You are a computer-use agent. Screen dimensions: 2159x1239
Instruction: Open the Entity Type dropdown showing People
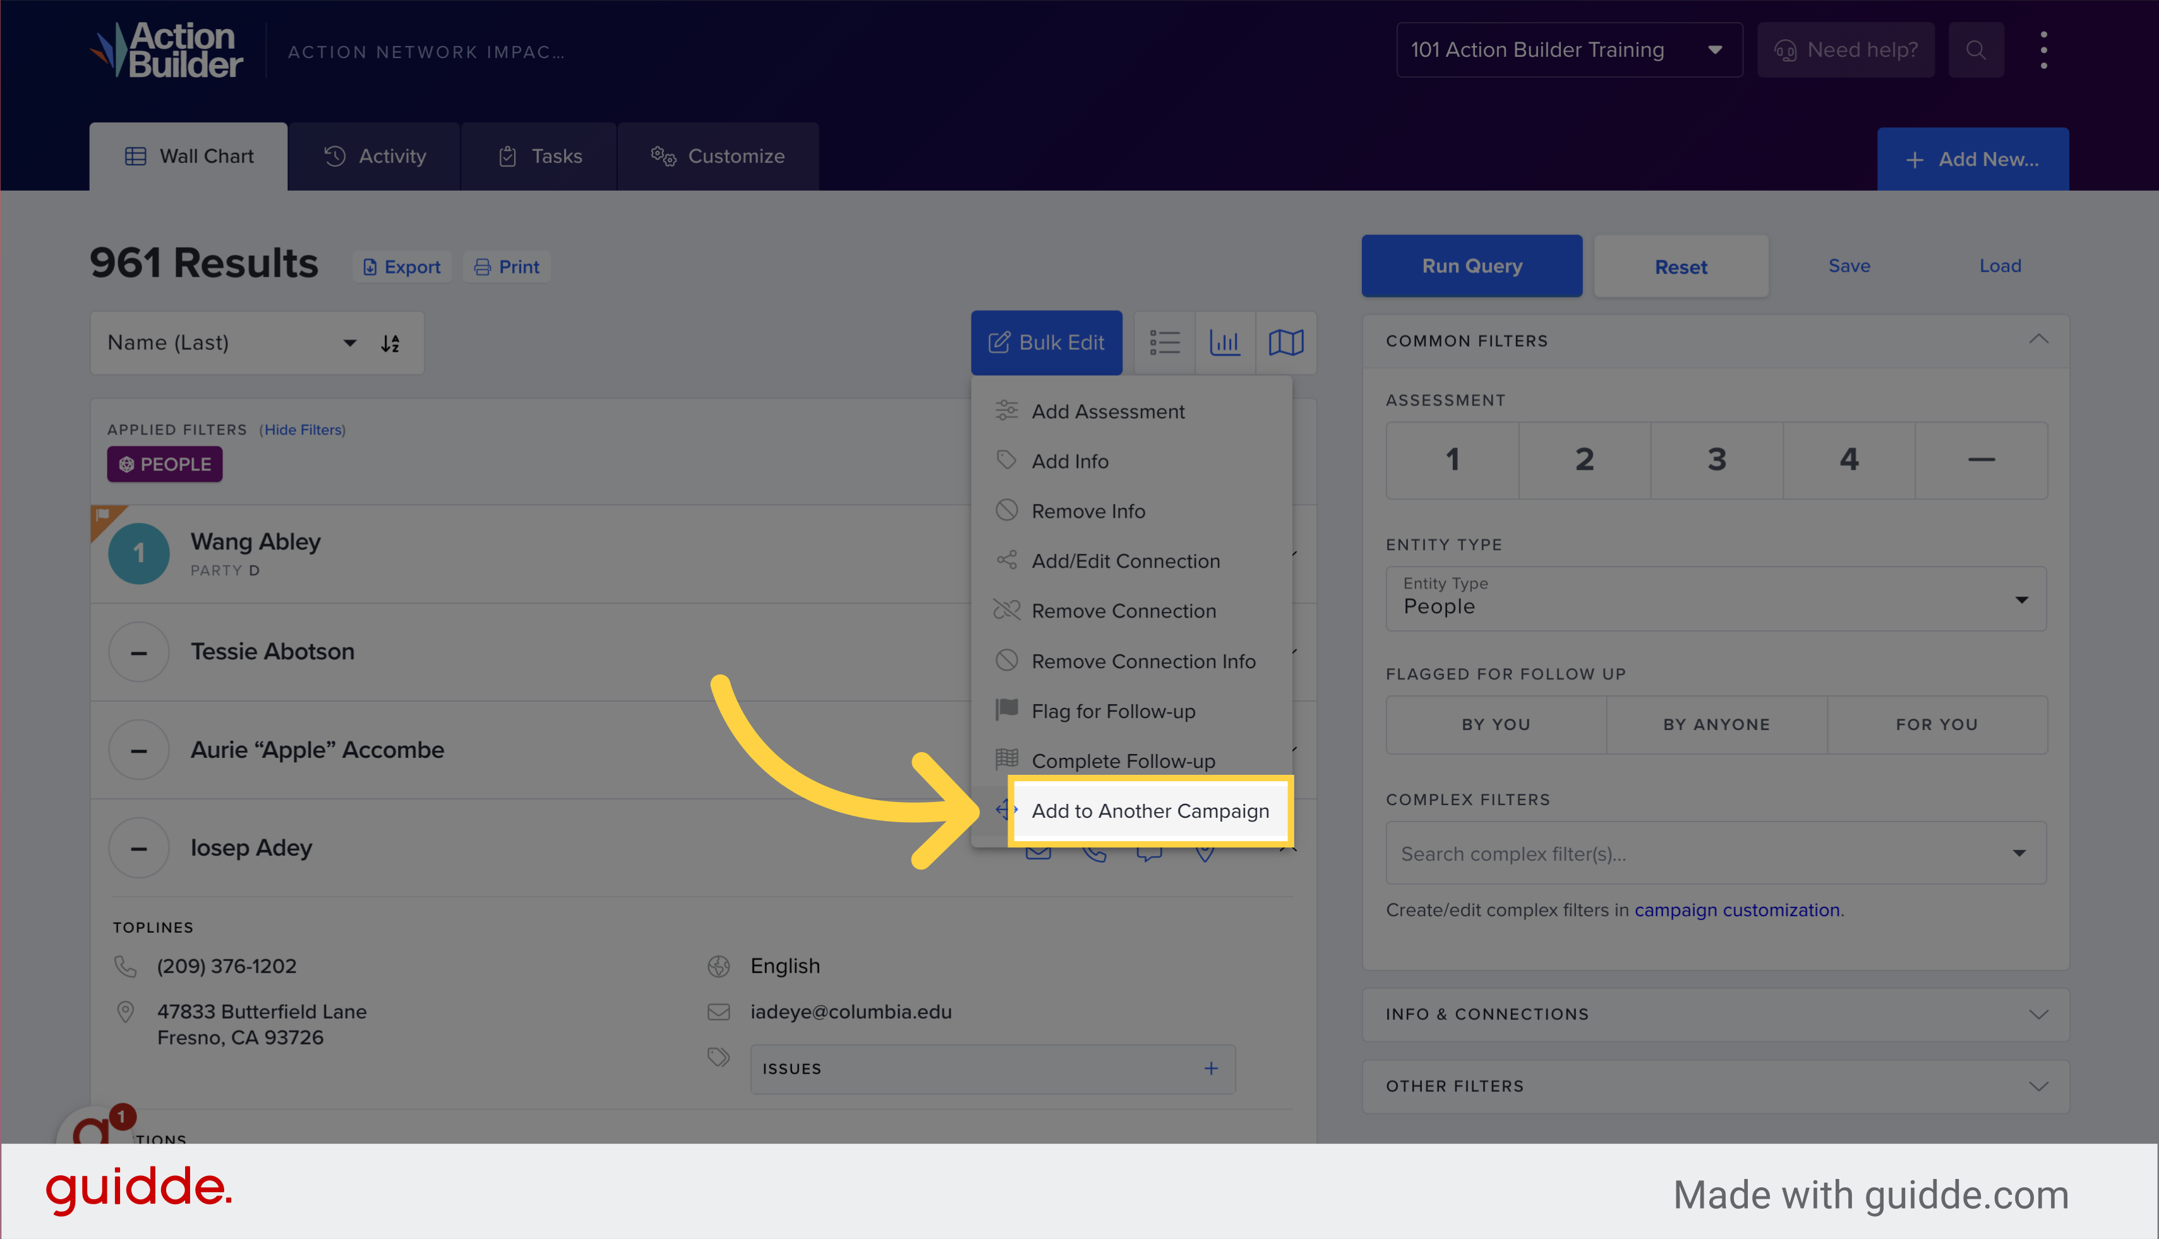point(1715,598)
